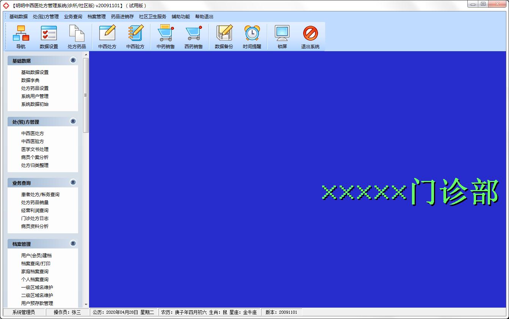Open 系统用户管理 link
The image size is (509, 319).
35,96
